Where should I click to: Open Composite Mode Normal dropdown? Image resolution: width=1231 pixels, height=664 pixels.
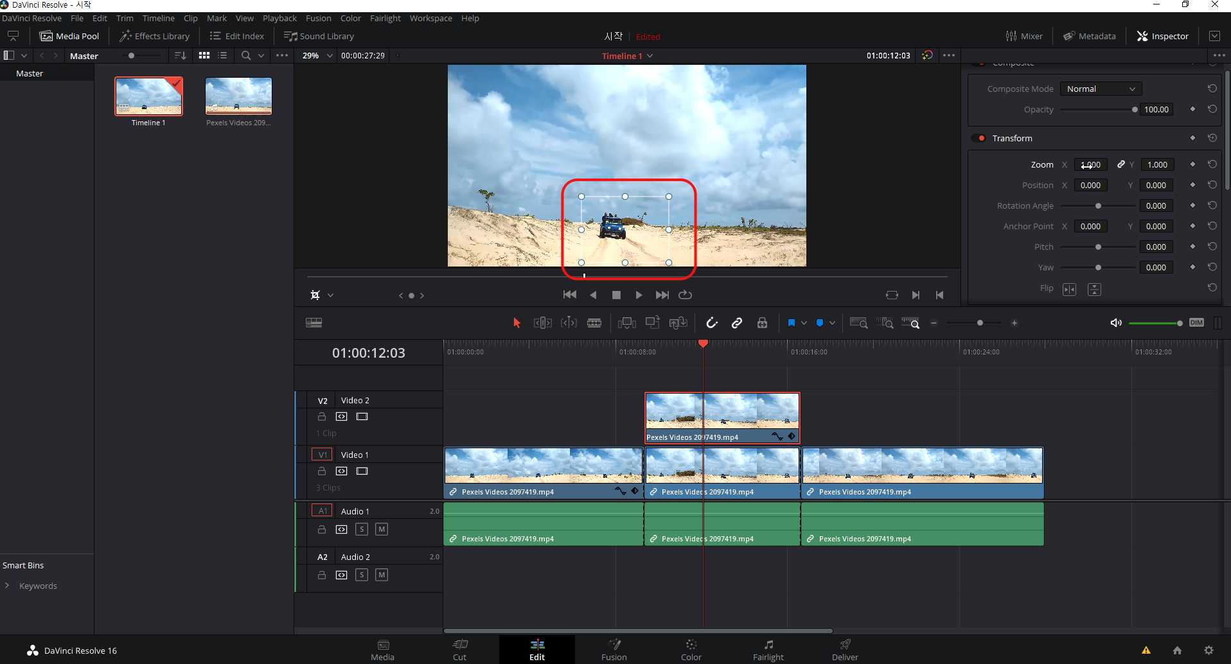pos(1101,89)
